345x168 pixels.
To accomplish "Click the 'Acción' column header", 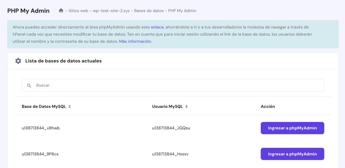I will click(268, 107).
